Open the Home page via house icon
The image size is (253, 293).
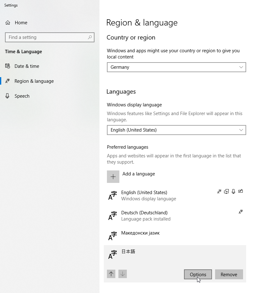pos(8,23)
